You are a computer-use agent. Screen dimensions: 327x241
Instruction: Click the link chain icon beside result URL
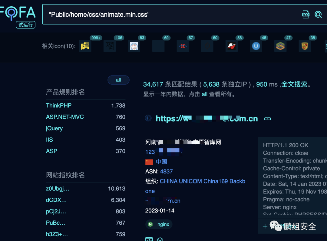268,119
